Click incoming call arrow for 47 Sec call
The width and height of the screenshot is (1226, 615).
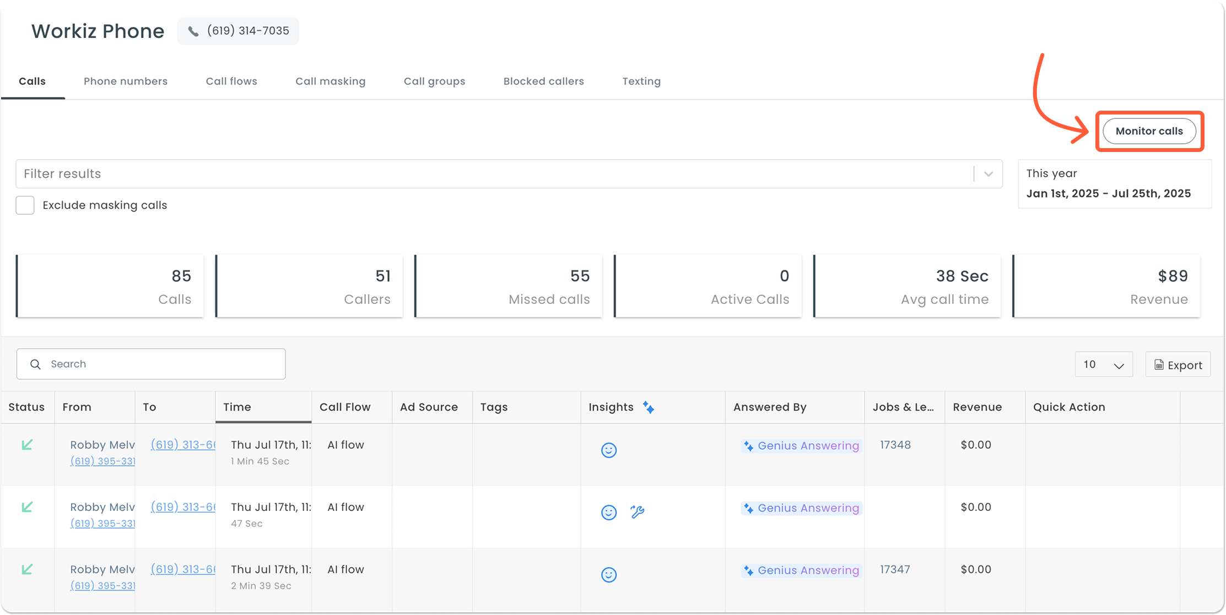point(27,507)
